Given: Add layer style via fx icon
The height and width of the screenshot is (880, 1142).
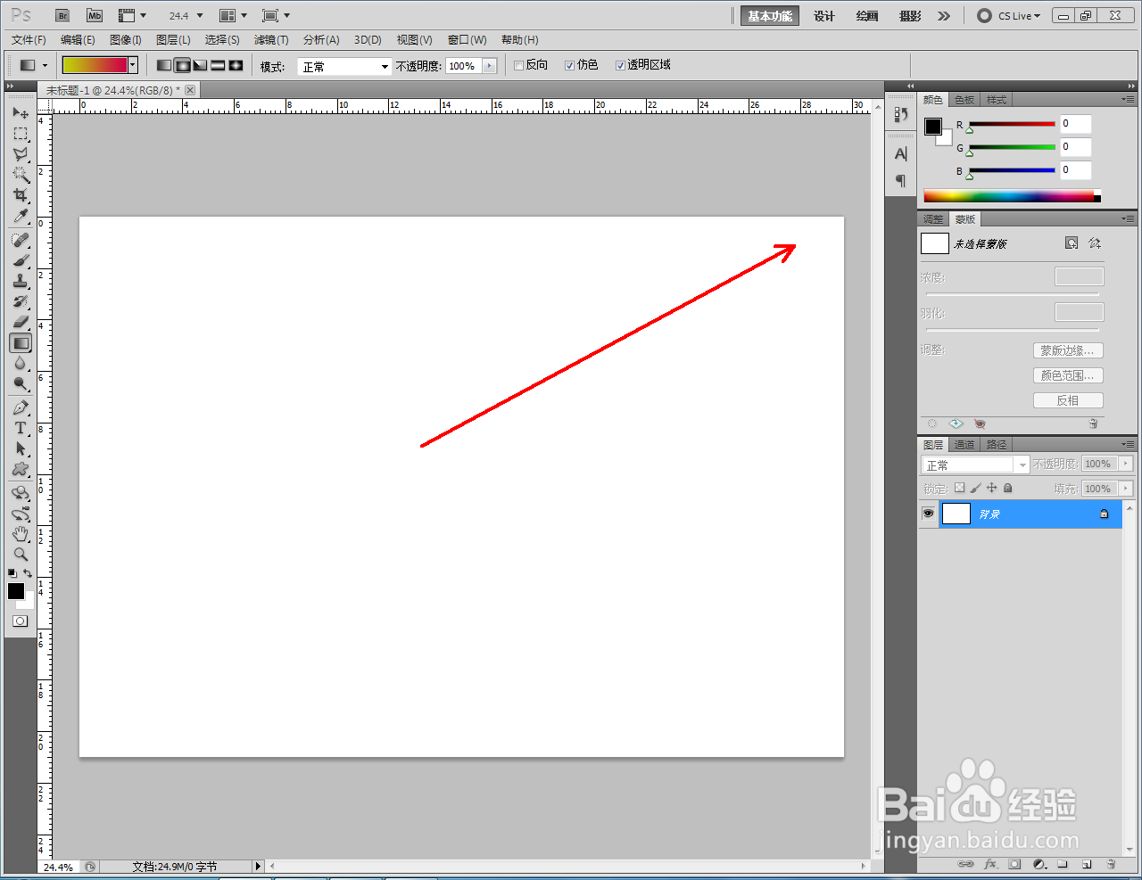Looking at the screenshot, I should point(990,864).
